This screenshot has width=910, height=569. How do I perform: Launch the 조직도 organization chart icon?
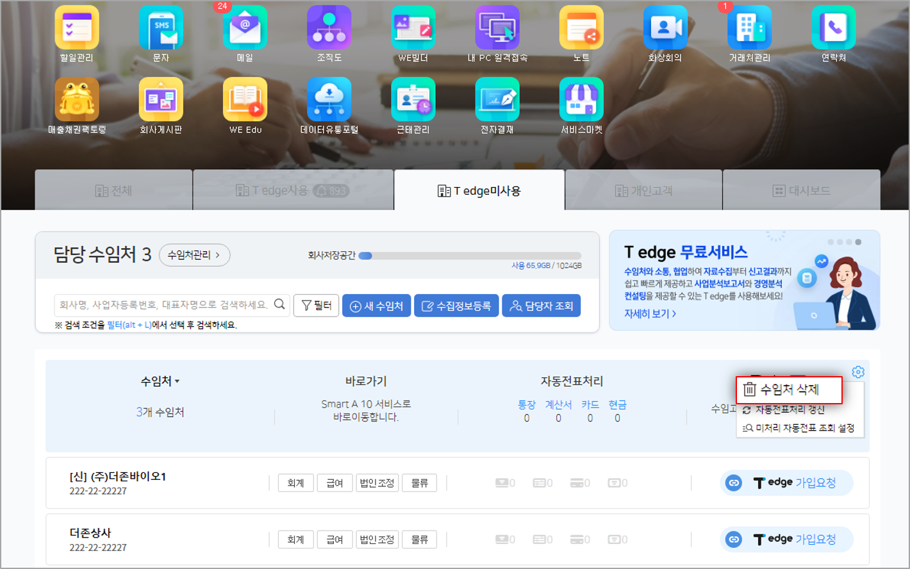[329, 28]
